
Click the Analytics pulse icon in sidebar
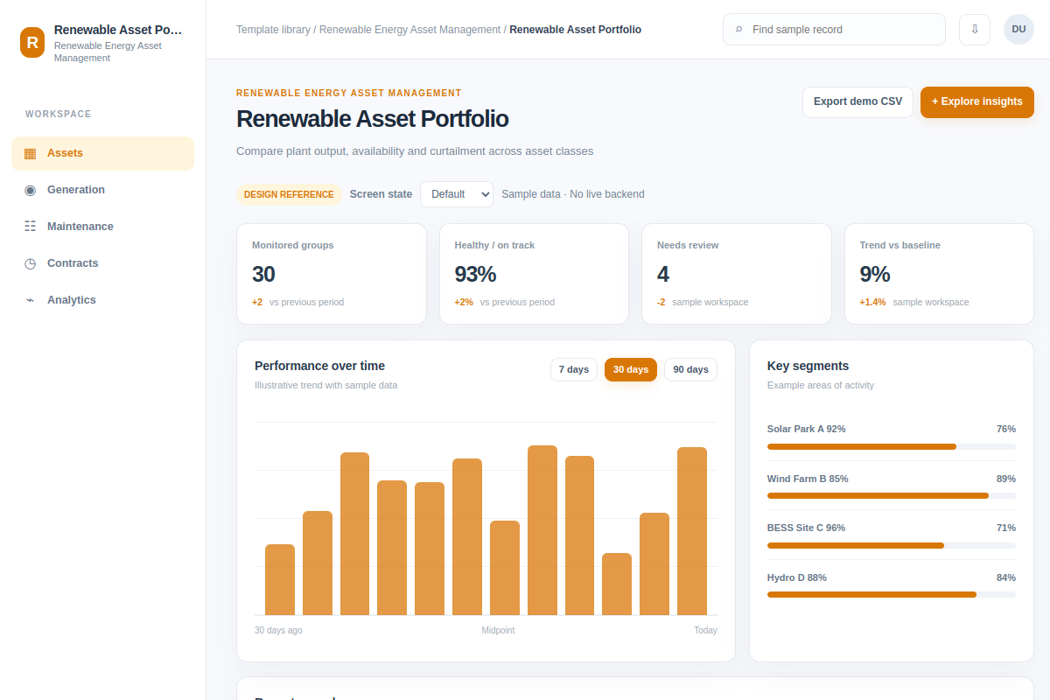(30, 300)
